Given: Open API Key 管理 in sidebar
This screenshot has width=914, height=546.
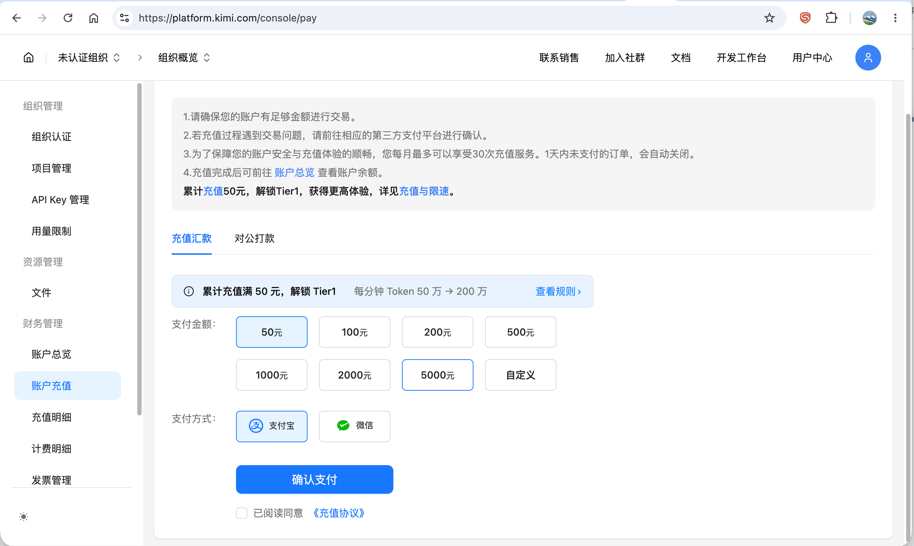Looking at the screenshot, I should click(x=68, y=200).
